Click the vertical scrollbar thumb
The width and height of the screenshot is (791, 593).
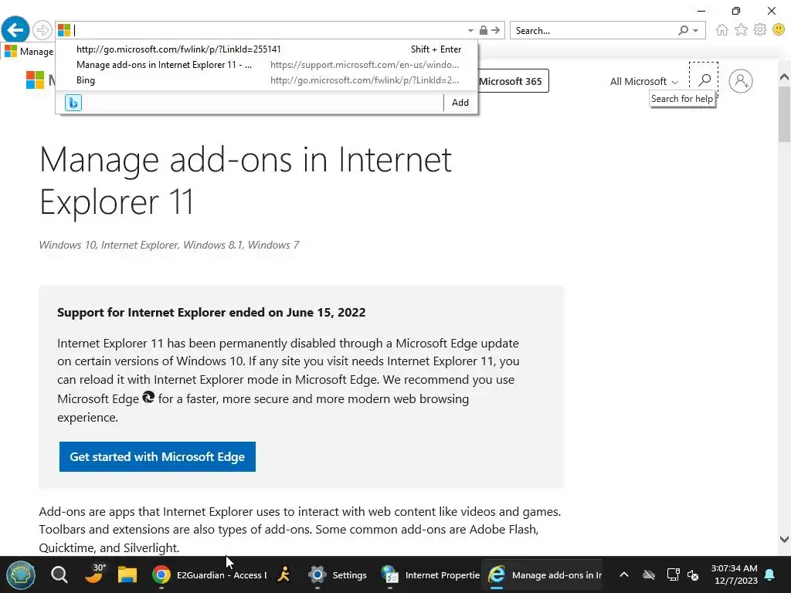784,114
